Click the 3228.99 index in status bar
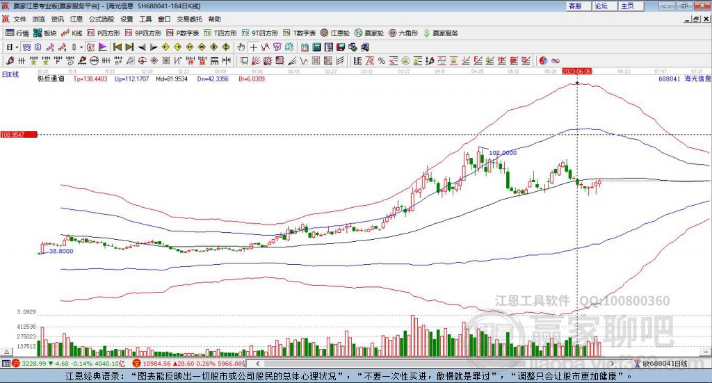 (33, 364)
